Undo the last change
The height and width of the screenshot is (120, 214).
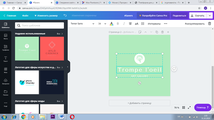coord(65,15)
